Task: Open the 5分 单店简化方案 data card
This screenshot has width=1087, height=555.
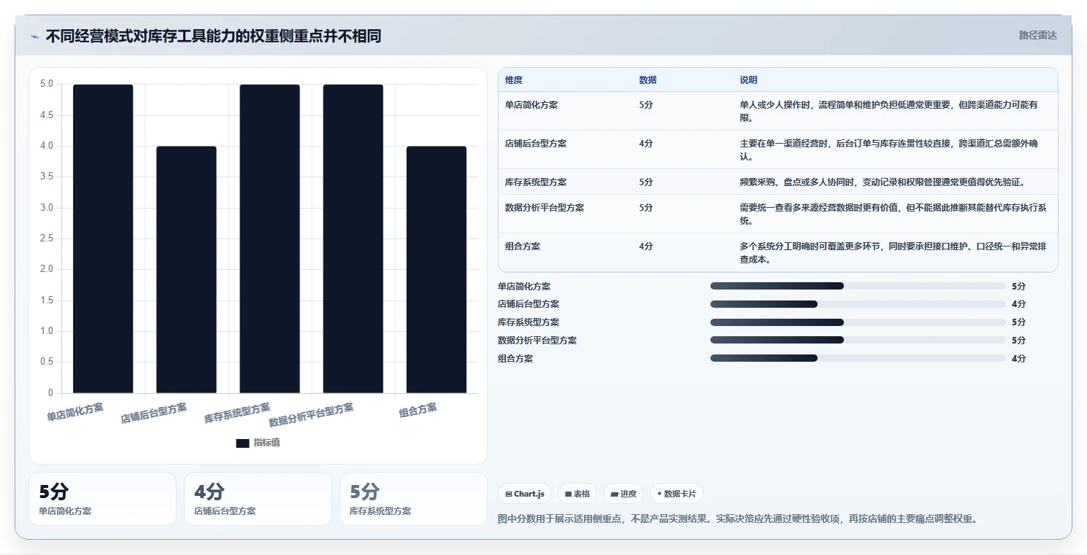Action: click(x=102, y=499)
